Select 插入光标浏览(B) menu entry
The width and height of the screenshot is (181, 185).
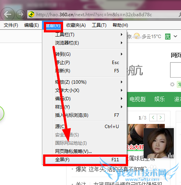(x=84, y=115)
